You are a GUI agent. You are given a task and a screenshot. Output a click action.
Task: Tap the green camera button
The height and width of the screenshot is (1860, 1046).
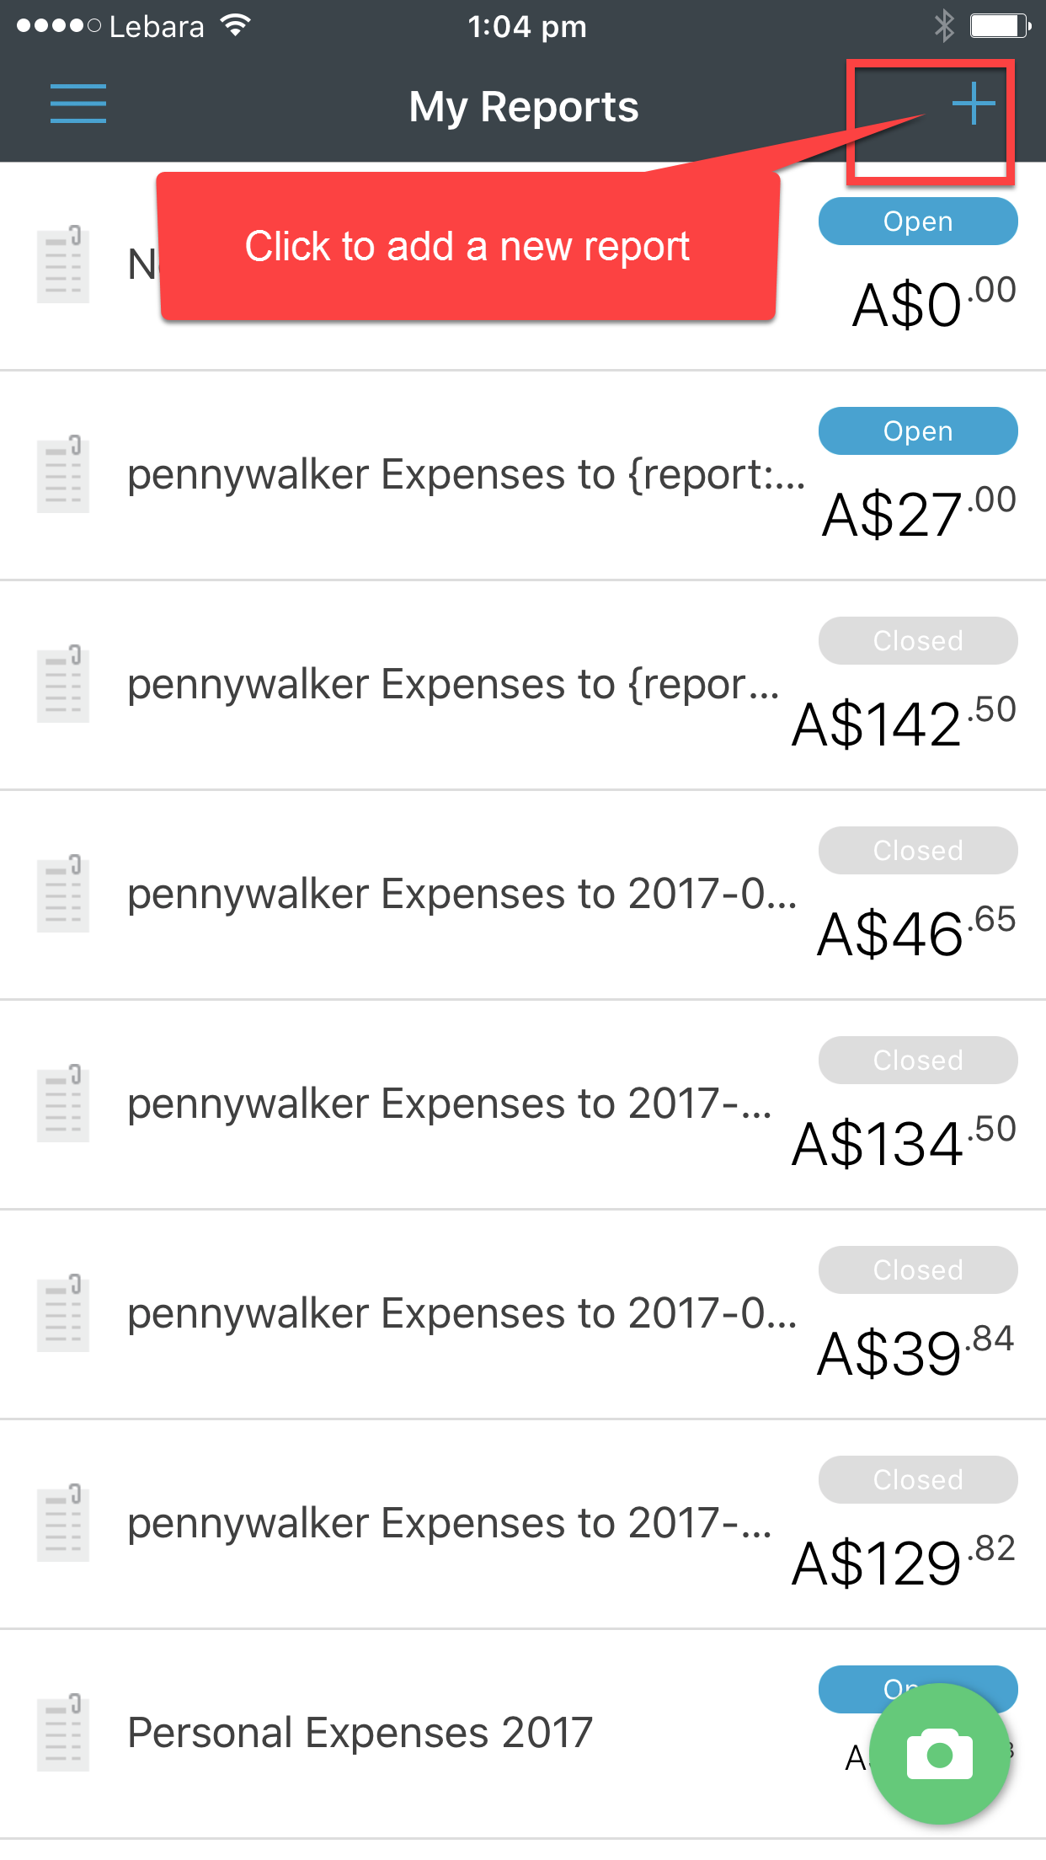click(939, 1755)
